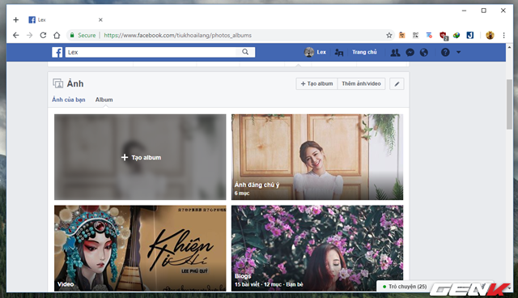Close the Lex Facebook tab
518x298 pixels.
100,19
